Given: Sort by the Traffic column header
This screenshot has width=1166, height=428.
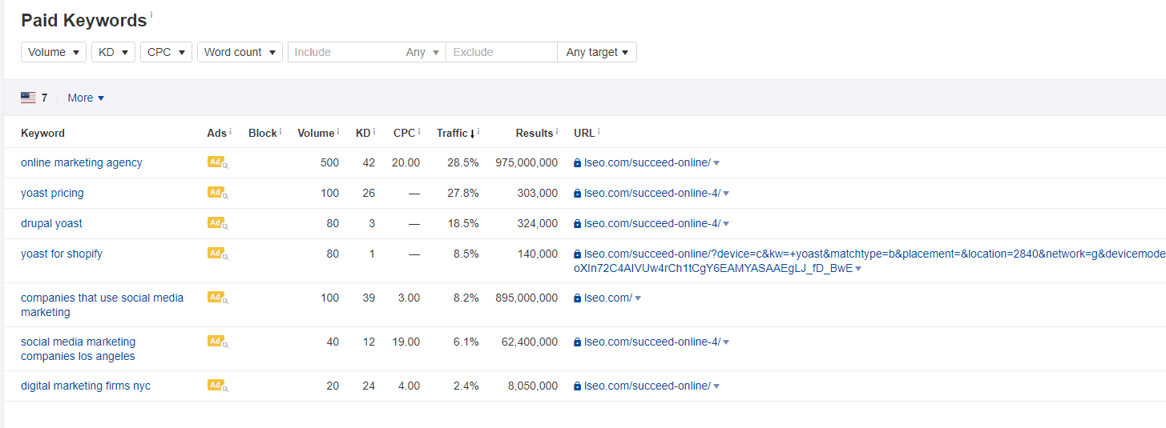Looking at the screenshot, I should 457,133.
